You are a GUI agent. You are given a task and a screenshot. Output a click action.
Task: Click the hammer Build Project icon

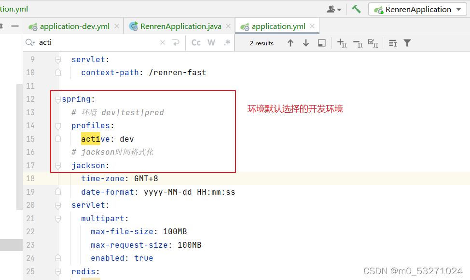356,9
